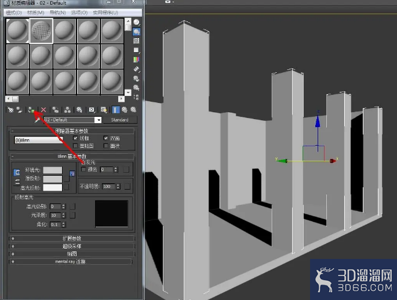Toggle the ambient-diffuse color lock button

click(17, 172)
